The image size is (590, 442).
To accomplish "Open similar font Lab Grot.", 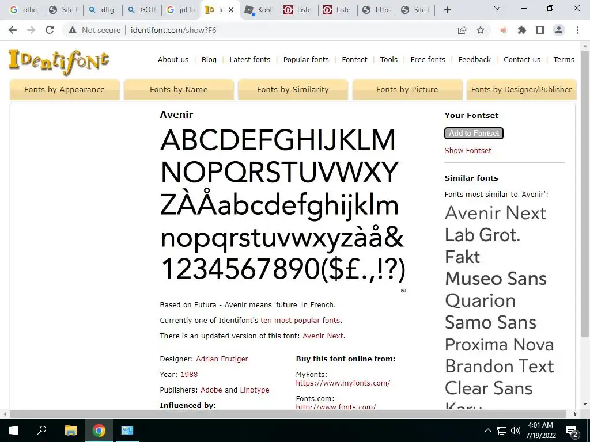I will [x=482, y=235].
